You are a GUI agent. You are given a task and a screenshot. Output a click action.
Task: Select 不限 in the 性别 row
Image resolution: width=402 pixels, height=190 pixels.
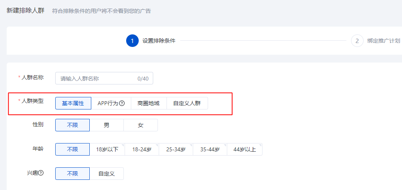point(72,125)
